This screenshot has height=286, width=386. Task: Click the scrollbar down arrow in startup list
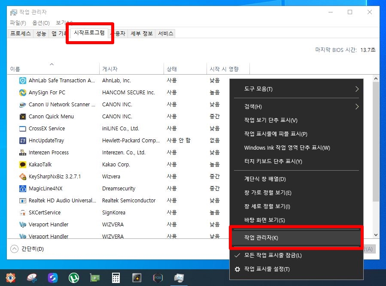(x=376, y=235)
